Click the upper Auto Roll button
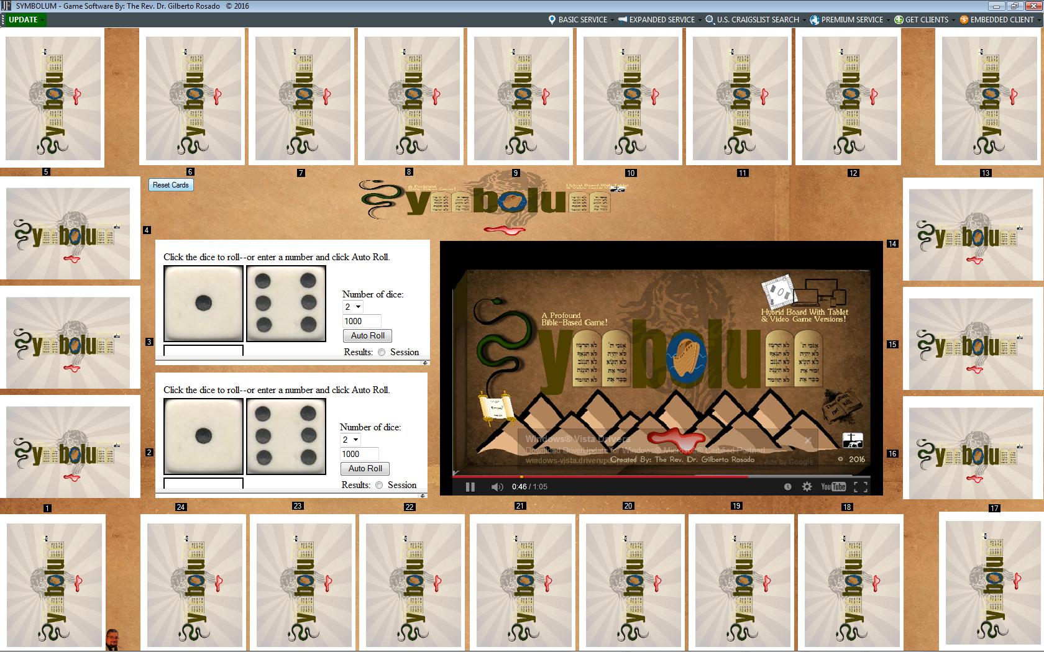The height and width of the screenshot is (652, 1044). pyautogui.click(x=367, y=335)
